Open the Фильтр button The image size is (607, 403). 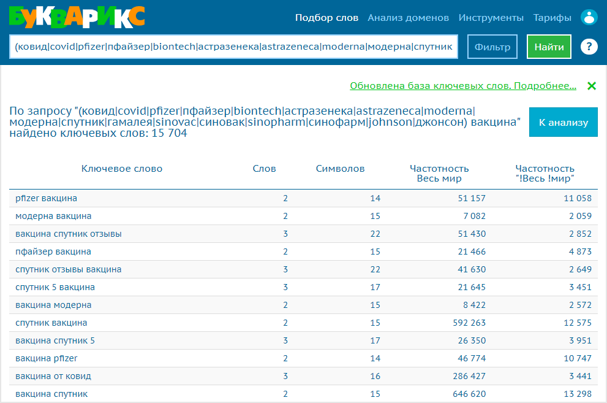(492, 47)
